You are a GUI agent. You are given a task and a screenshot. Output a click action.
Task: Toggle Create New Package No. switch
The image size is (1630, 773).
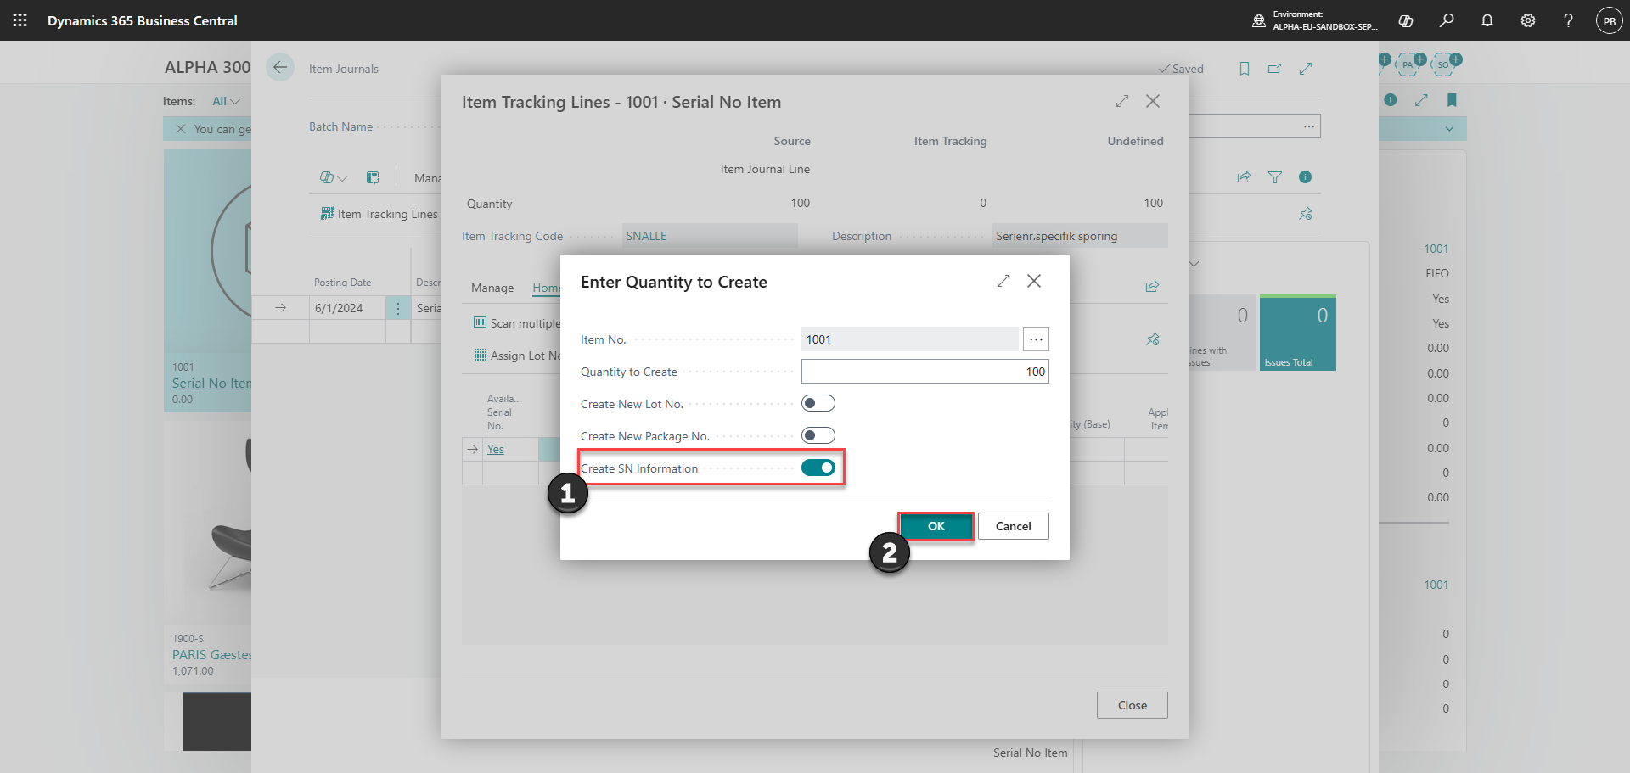coord(818,435)
